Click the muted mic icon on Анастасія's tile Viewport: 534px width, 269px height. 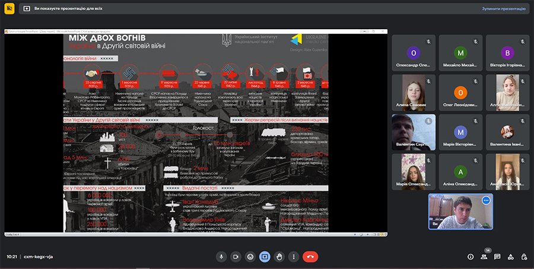522,161
